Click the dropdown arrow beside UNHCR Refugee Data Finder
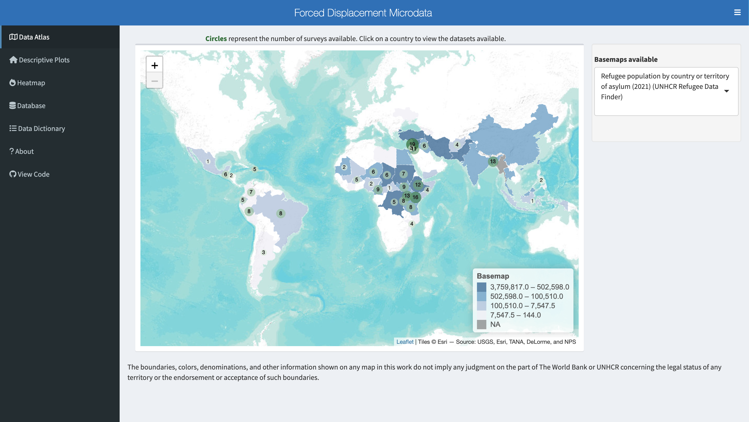 click(x=727, y=91)
